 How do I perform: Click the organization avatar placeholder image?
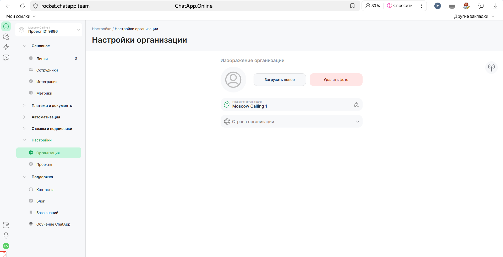tap(233, 80)
